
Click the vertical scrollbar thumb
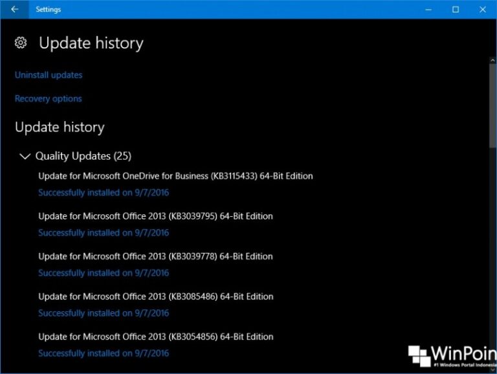pos(493,106)
